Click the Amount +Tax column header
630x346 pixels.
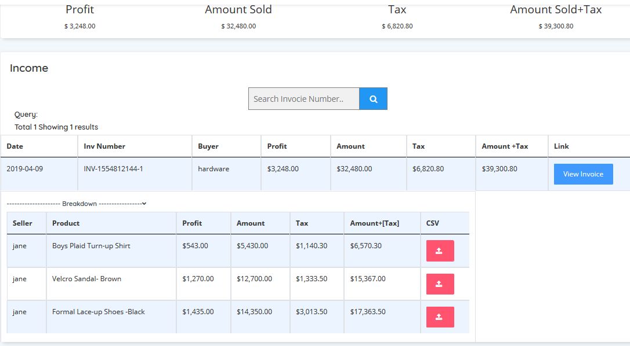[505, 146]
